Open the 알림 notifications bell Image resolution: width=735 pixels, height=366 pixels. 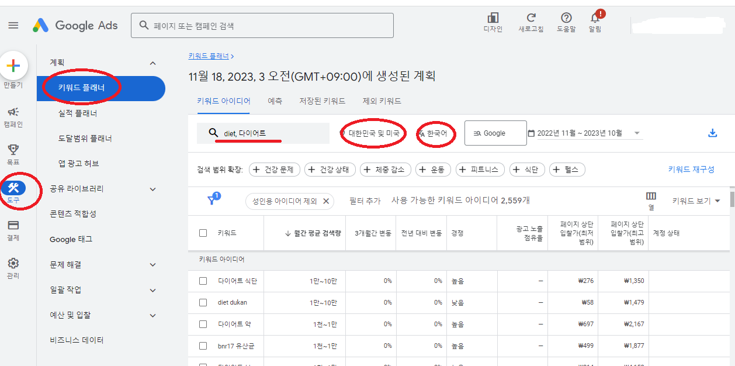pos(595,22)
